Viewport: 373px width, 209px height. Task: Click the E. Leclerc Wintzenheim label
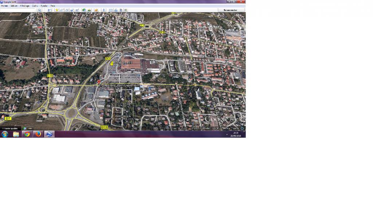[119, 85]
